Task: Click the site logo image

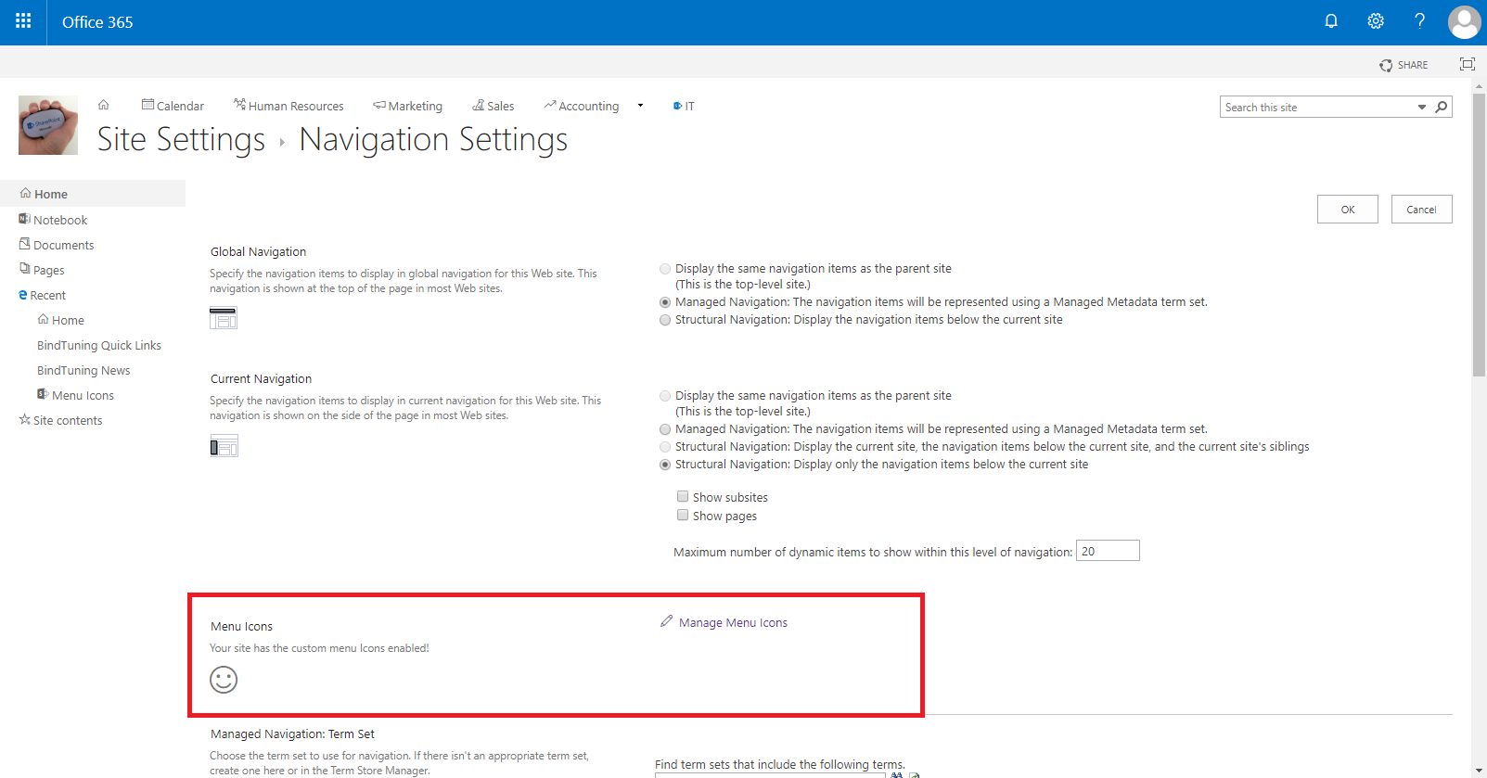Action: 48,125
